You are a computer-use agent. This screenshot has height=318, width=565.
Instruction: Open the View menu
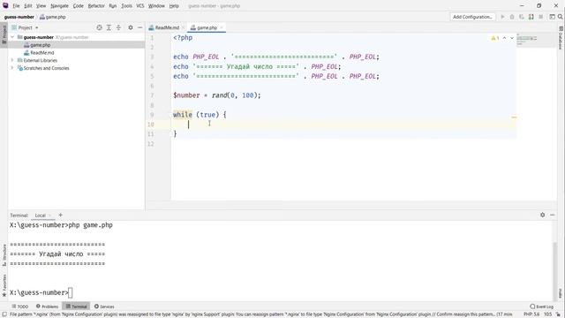pyautogui.click(x=41, y=6)
